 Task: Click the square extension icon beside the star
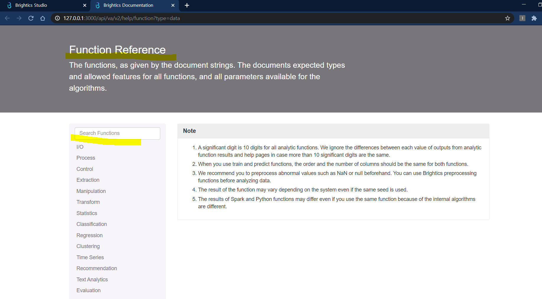522,18
